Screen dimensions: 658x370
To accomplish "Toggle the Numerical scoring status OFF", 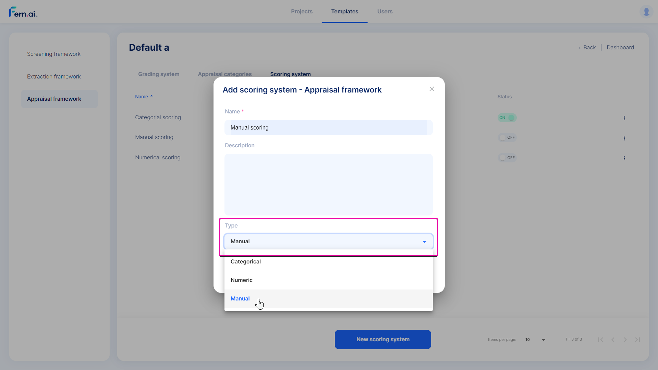I will [506, 157].
